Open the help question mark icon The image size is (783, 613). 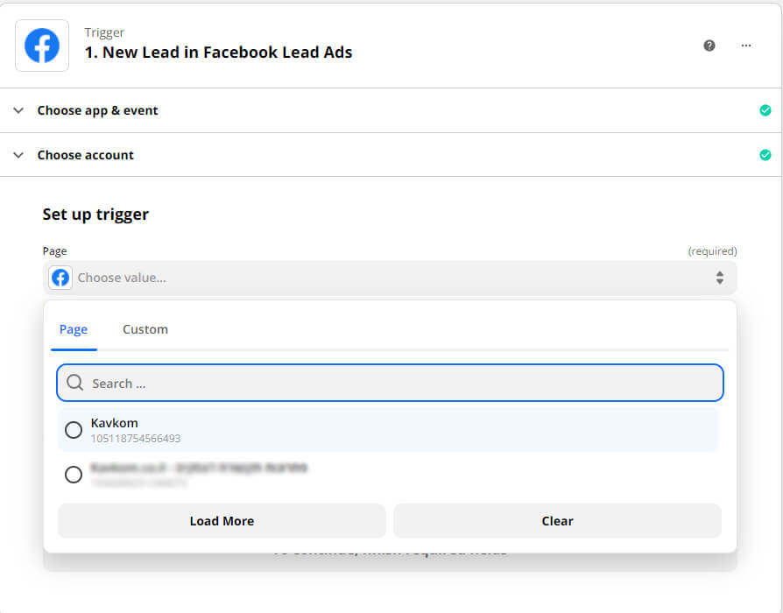(709, 46)
